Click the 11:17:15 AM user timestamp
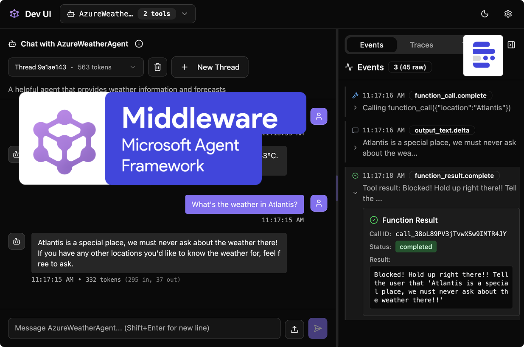This screenshot has height=347, width=524. tap(283, 220)
